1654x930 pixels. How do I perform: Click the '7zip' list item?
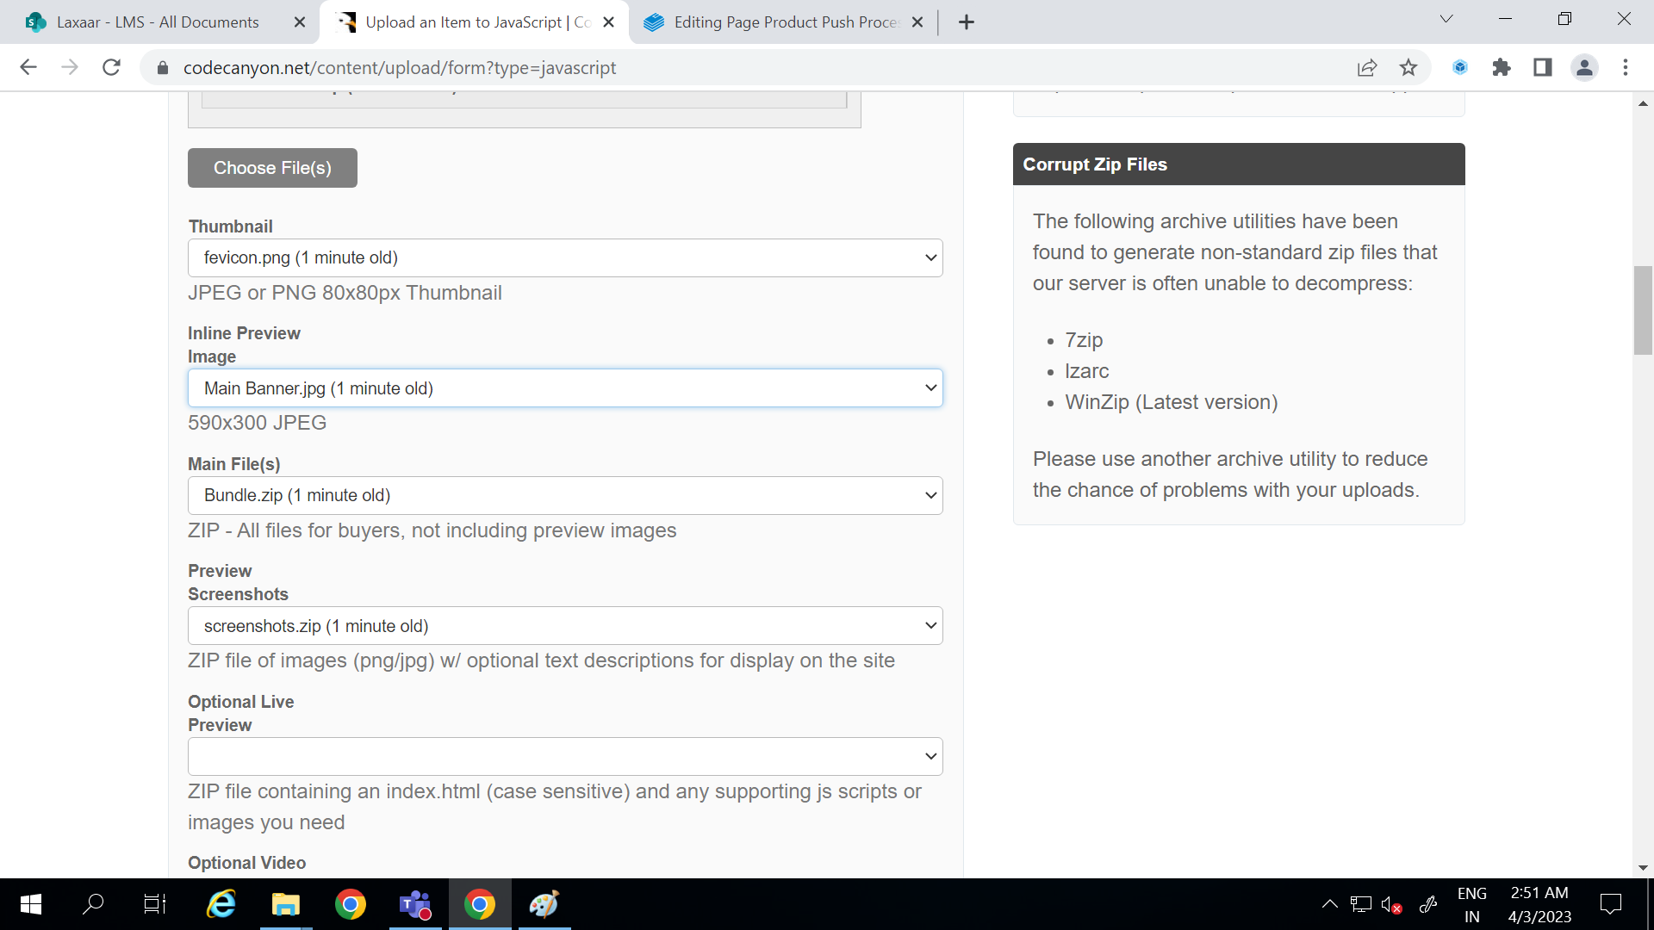click(x=1084, y=340)
